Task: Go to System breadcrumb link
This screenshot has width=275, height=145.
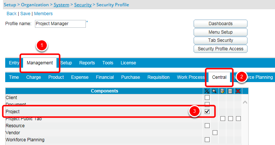Action: (61, 5)
